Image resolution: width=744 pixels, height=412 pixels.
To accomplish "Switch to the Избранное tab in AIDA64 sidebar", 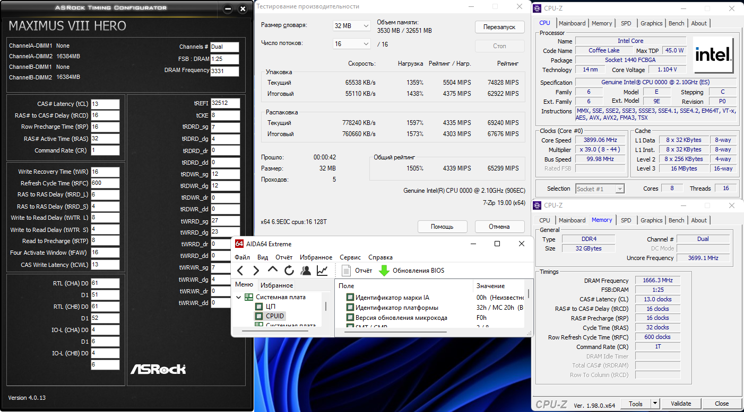I will (x=276, y=285).
